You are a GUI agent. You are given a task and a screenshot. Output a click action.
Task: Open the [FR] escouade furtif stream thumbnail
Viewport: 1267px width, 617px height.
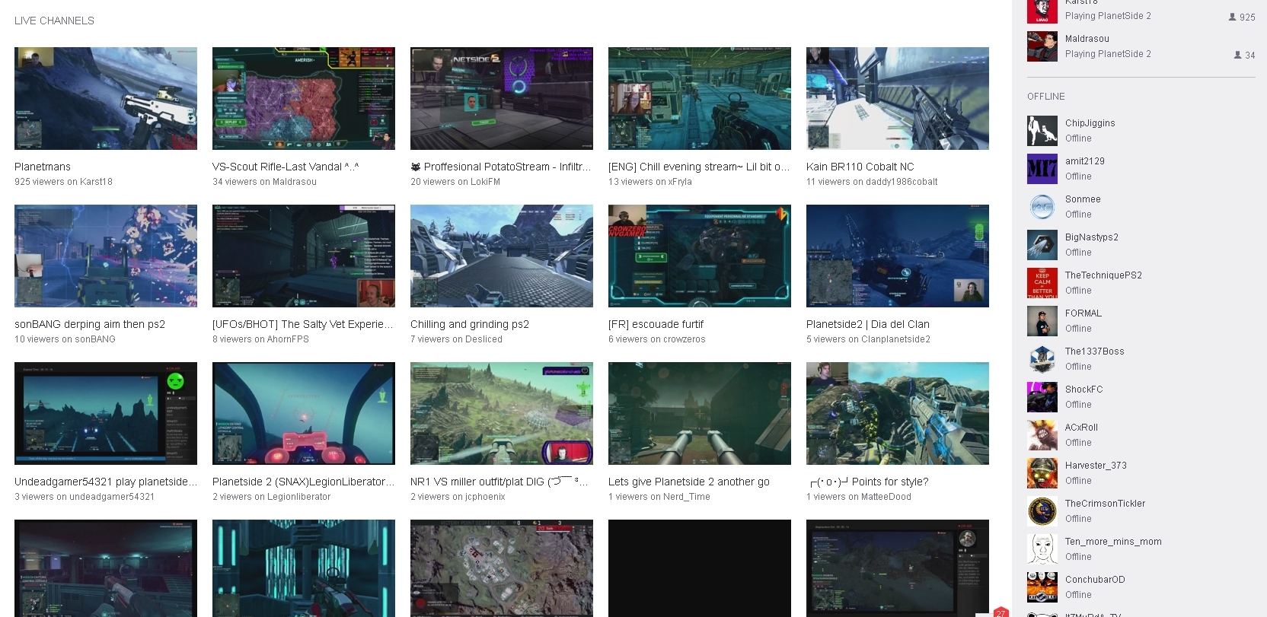[700, 256]
